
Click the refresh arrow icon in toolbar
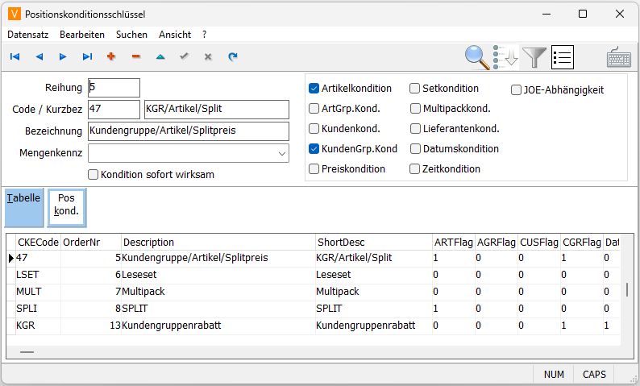(x=232, y=57)
